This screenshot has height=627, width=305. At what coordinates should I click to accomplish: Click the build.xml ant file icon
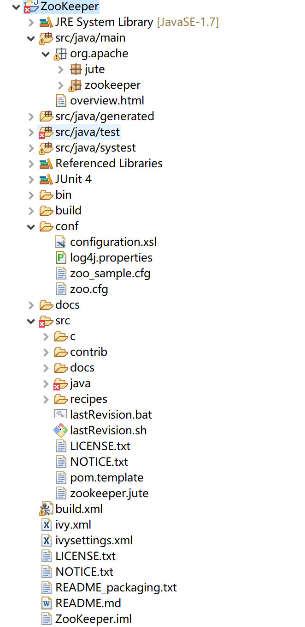pos(46,509)
